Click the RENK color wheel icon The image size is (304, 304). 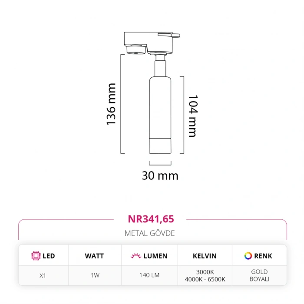(x=248, y=256)
